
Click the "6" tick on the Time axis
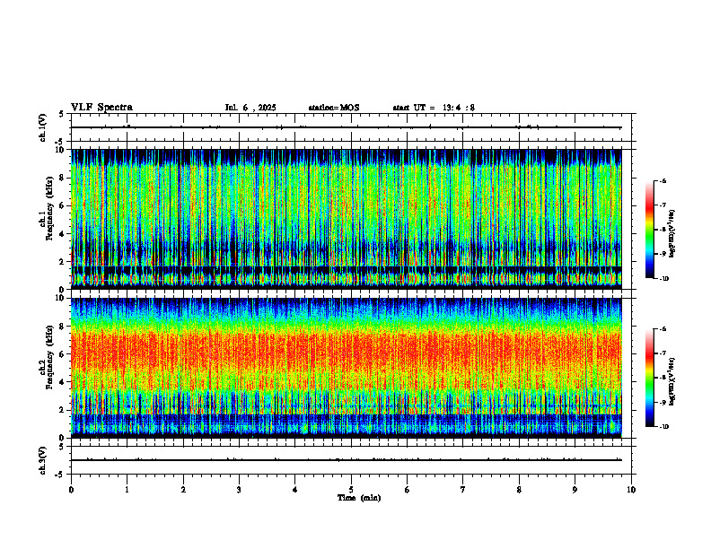coord(408,490)
